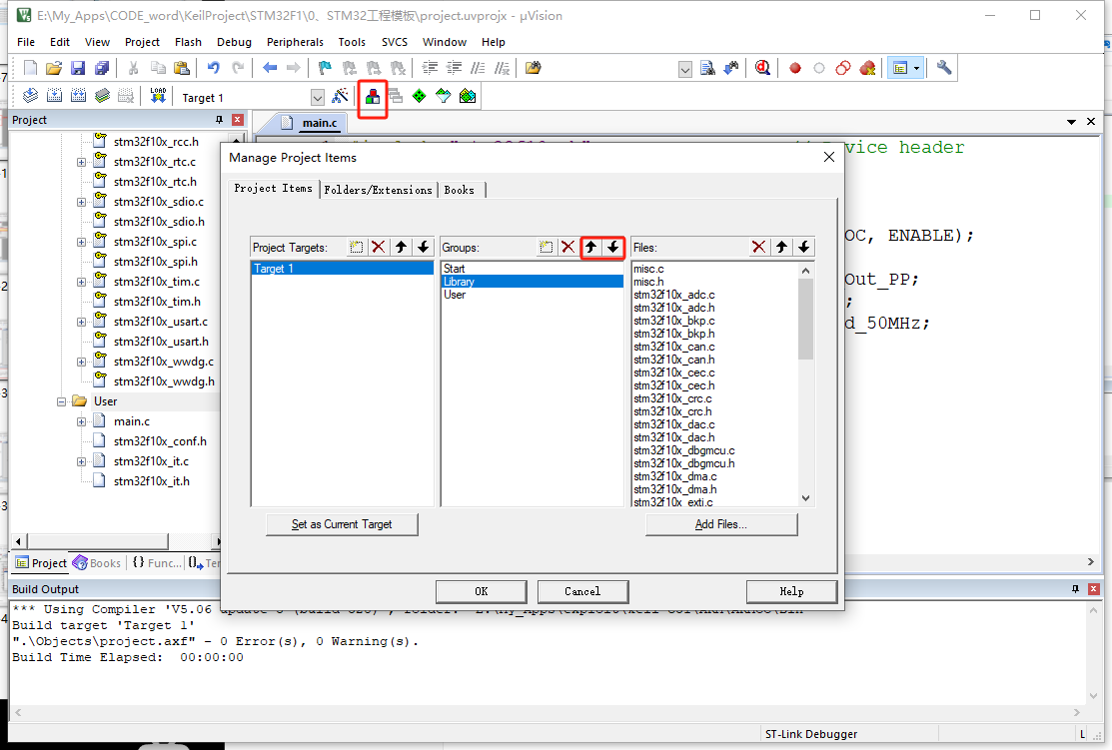
Task: Open Manage Project Items colored boxes icon
Action: click(373, 97)
